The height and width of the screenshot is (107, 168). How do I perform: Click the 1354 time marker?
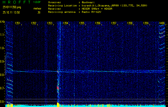click(66, 23)
